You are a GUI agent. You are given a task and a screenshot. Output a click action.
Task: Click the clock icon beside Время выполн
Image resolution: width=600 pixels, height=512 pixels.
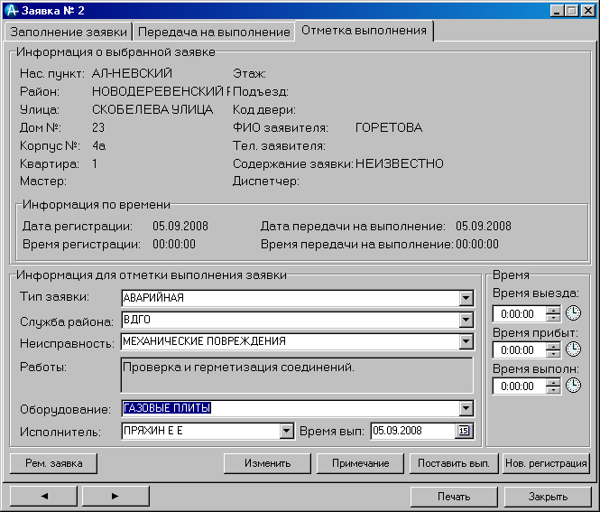pos(573,386)
